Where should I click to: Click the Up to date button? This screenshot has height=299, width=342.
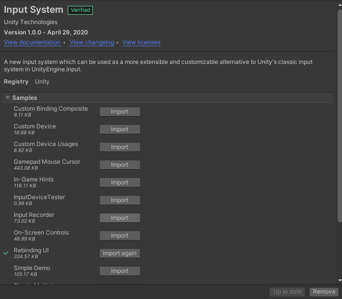click(x=287, y=292)
